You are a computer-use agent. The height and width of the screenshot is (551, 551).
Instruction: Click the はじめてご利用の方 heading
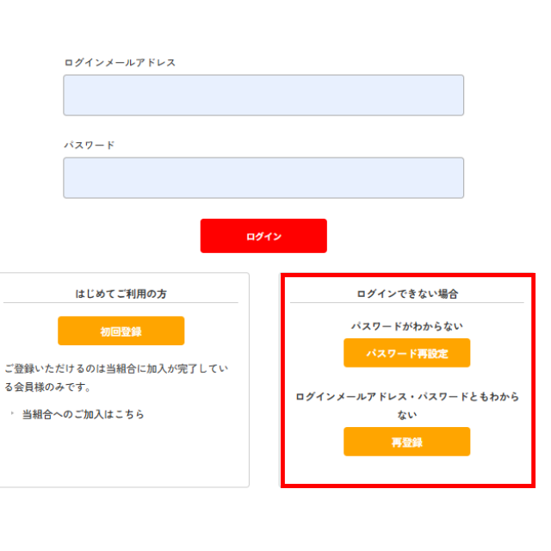(121, 294)
